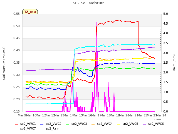Image resolution: width=178 pixels, height=134 pixels.
Task: Click the 0.55 left axis tick label
Action: (16, 14)
